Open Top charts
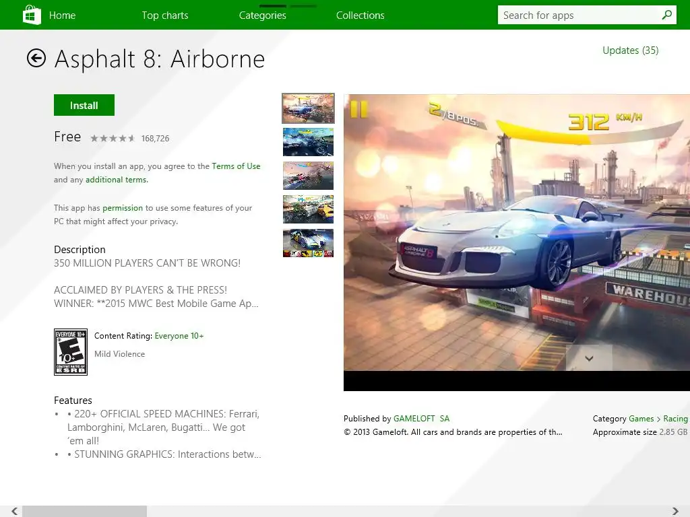The height and width of the screenshot is (517, 690). pyautogui.click(x=165, y=15)
